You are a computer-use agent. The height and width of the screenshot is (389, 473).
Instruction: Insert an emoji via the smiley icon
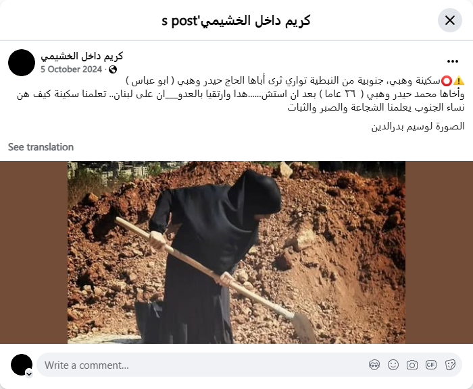tap(393, 365)
